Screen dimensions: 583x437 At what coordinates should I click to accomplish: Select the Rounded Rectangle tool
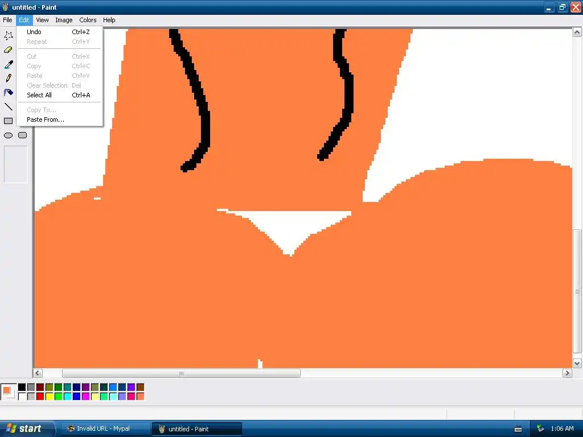coord(23,135)
